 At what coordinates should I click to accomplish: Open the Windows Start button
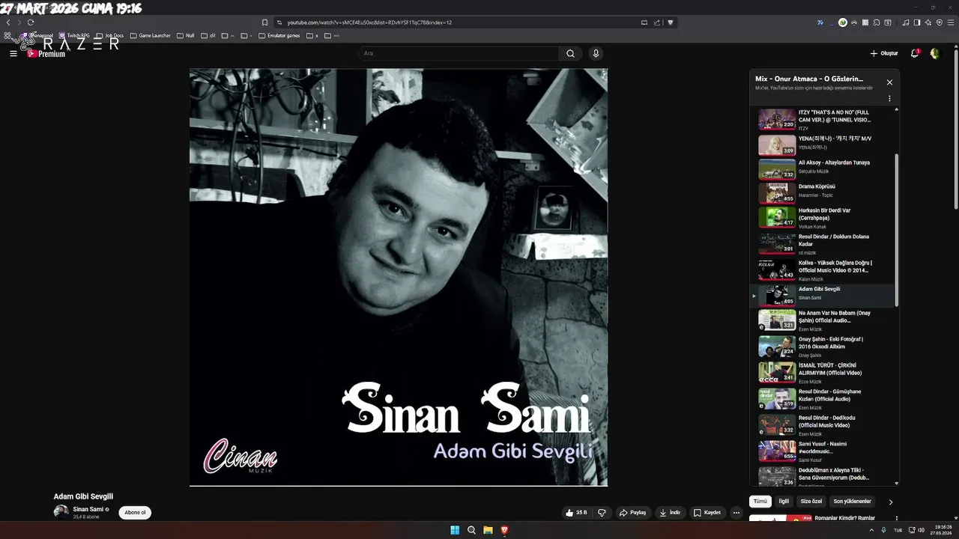(455, 530)
